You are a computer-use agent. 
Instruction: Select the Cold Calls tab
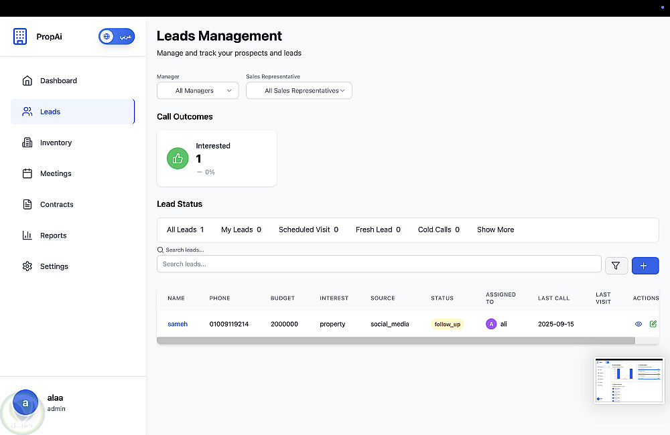pos(439,230)
